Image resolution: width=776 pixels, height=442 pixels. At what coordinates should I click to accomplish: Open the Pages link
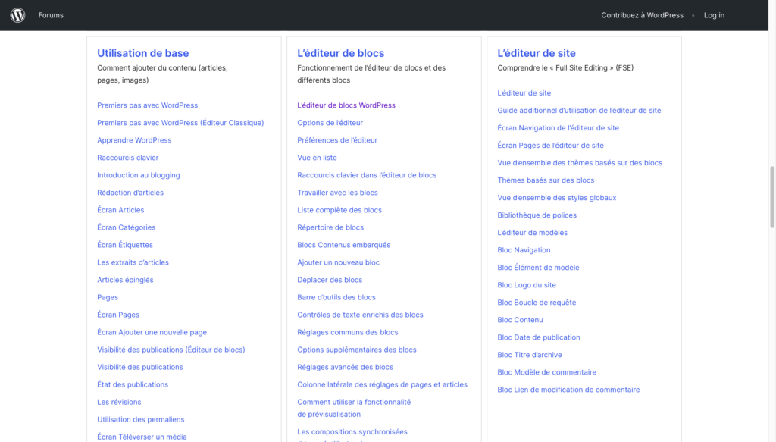[108, 297]
